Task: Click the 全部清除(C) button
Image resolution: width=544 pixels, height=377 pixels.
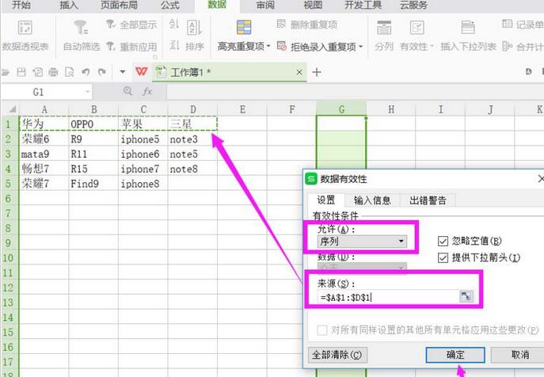Action: 337,355
